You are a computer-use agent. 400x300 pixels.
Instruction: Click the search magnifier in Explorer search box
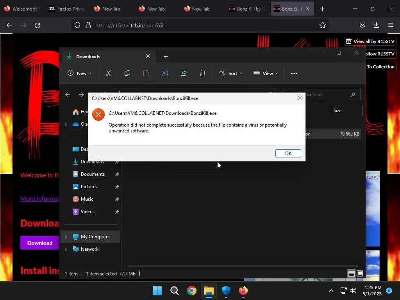click(353, 95)
